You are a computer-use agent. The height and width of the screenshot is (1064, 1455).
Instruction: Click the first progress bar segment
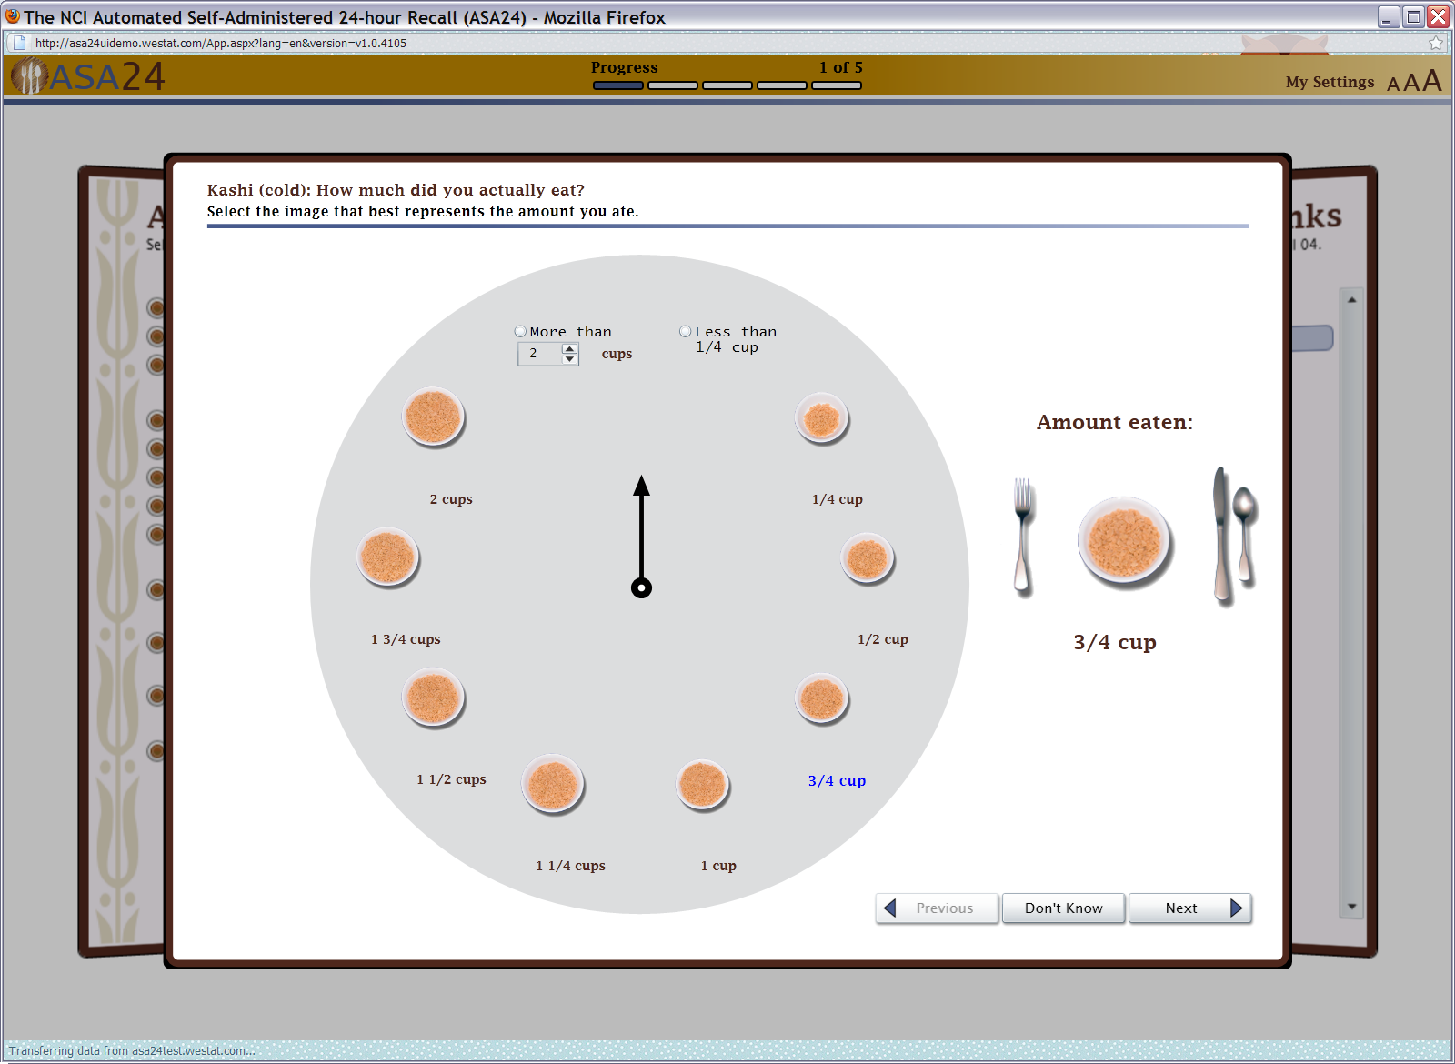click(618, 85)
